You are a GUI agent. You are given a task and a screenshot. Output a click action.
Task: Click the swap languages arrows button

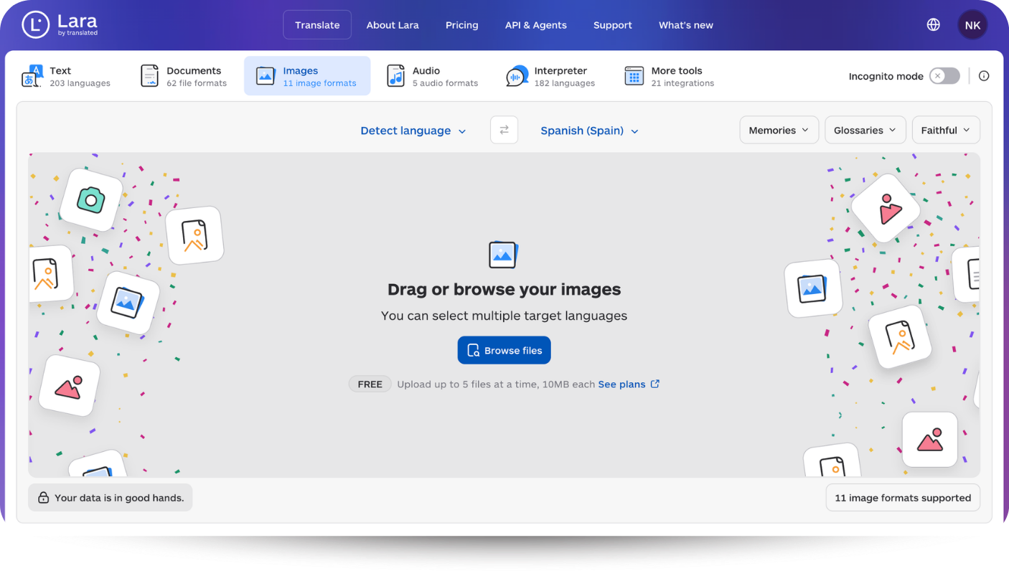tap(504, 131)
